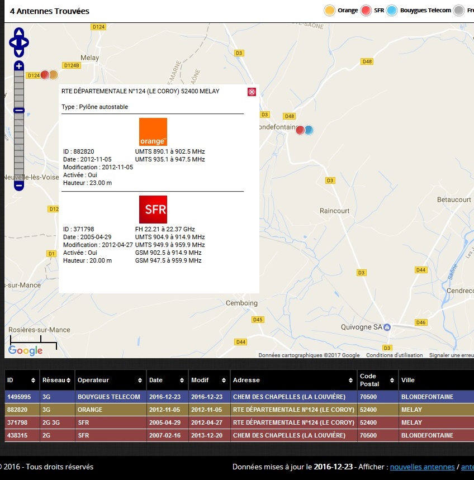Click the SFR operator logo in popup

click(x=153, y=210)
